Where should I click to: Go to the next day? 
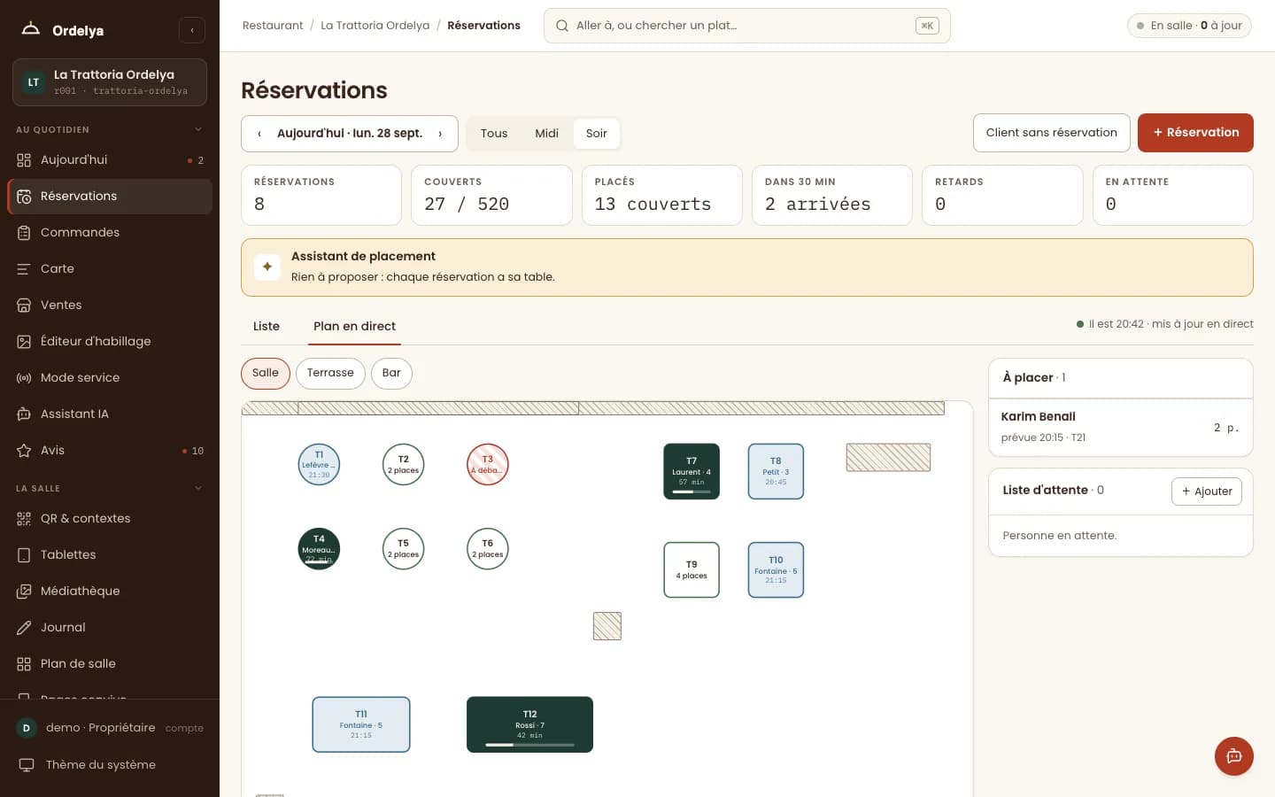pyautogui.click(x=440, y=134)
